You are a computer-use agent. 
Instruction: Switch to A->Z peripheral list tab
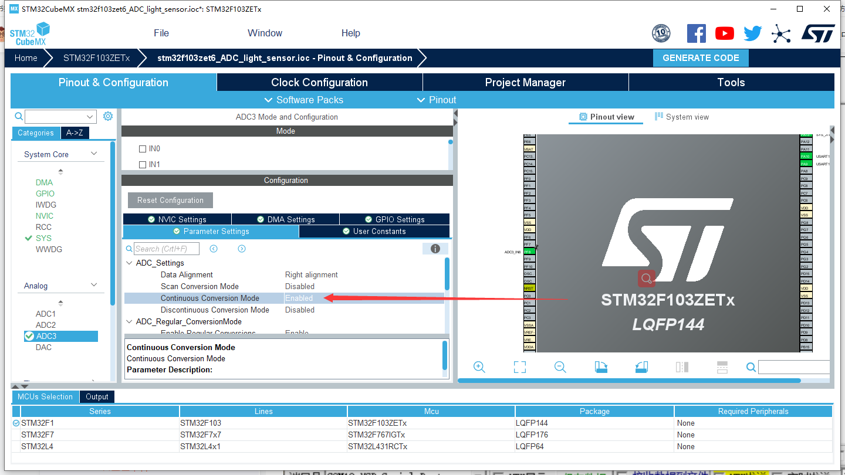(75, 133)
